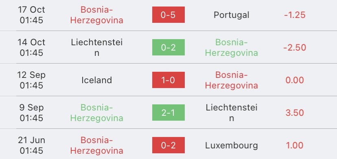337x159 pixels.
Task: Open the Portugal team page
Action: pos(232,15)
